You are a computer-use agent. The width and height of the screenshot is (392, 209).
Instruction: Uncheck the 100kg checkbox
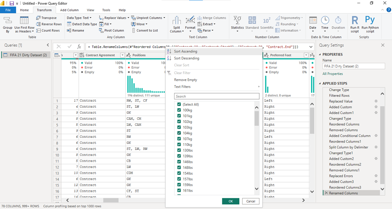pos(179,110)
